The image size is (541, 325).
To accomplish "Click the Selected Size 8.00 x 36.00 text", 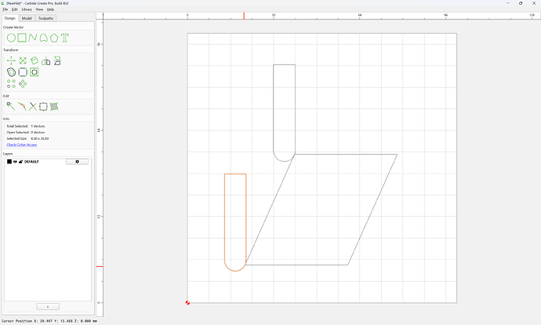I will point(27,138).
